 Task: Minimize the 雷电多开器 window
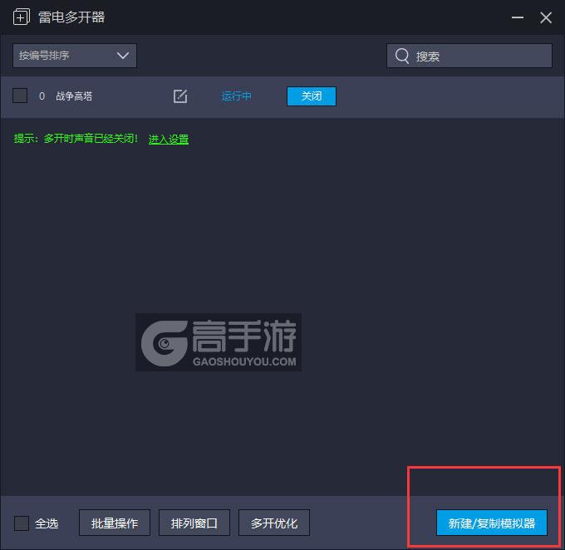(518, 17)
